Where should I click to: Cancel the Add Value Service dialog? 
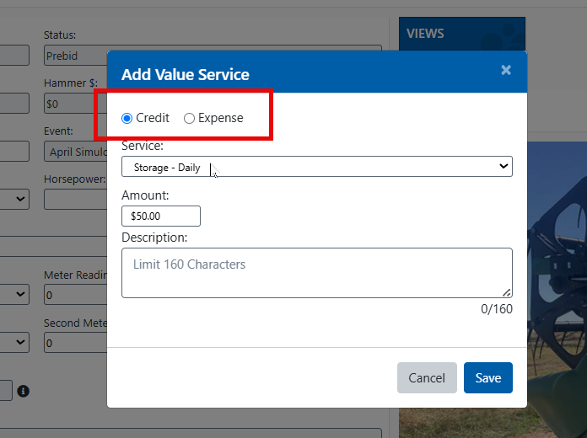(427, 378)
